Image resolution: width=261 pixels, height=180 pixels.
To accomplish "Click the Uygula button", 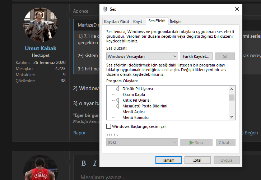I will 227,160.
